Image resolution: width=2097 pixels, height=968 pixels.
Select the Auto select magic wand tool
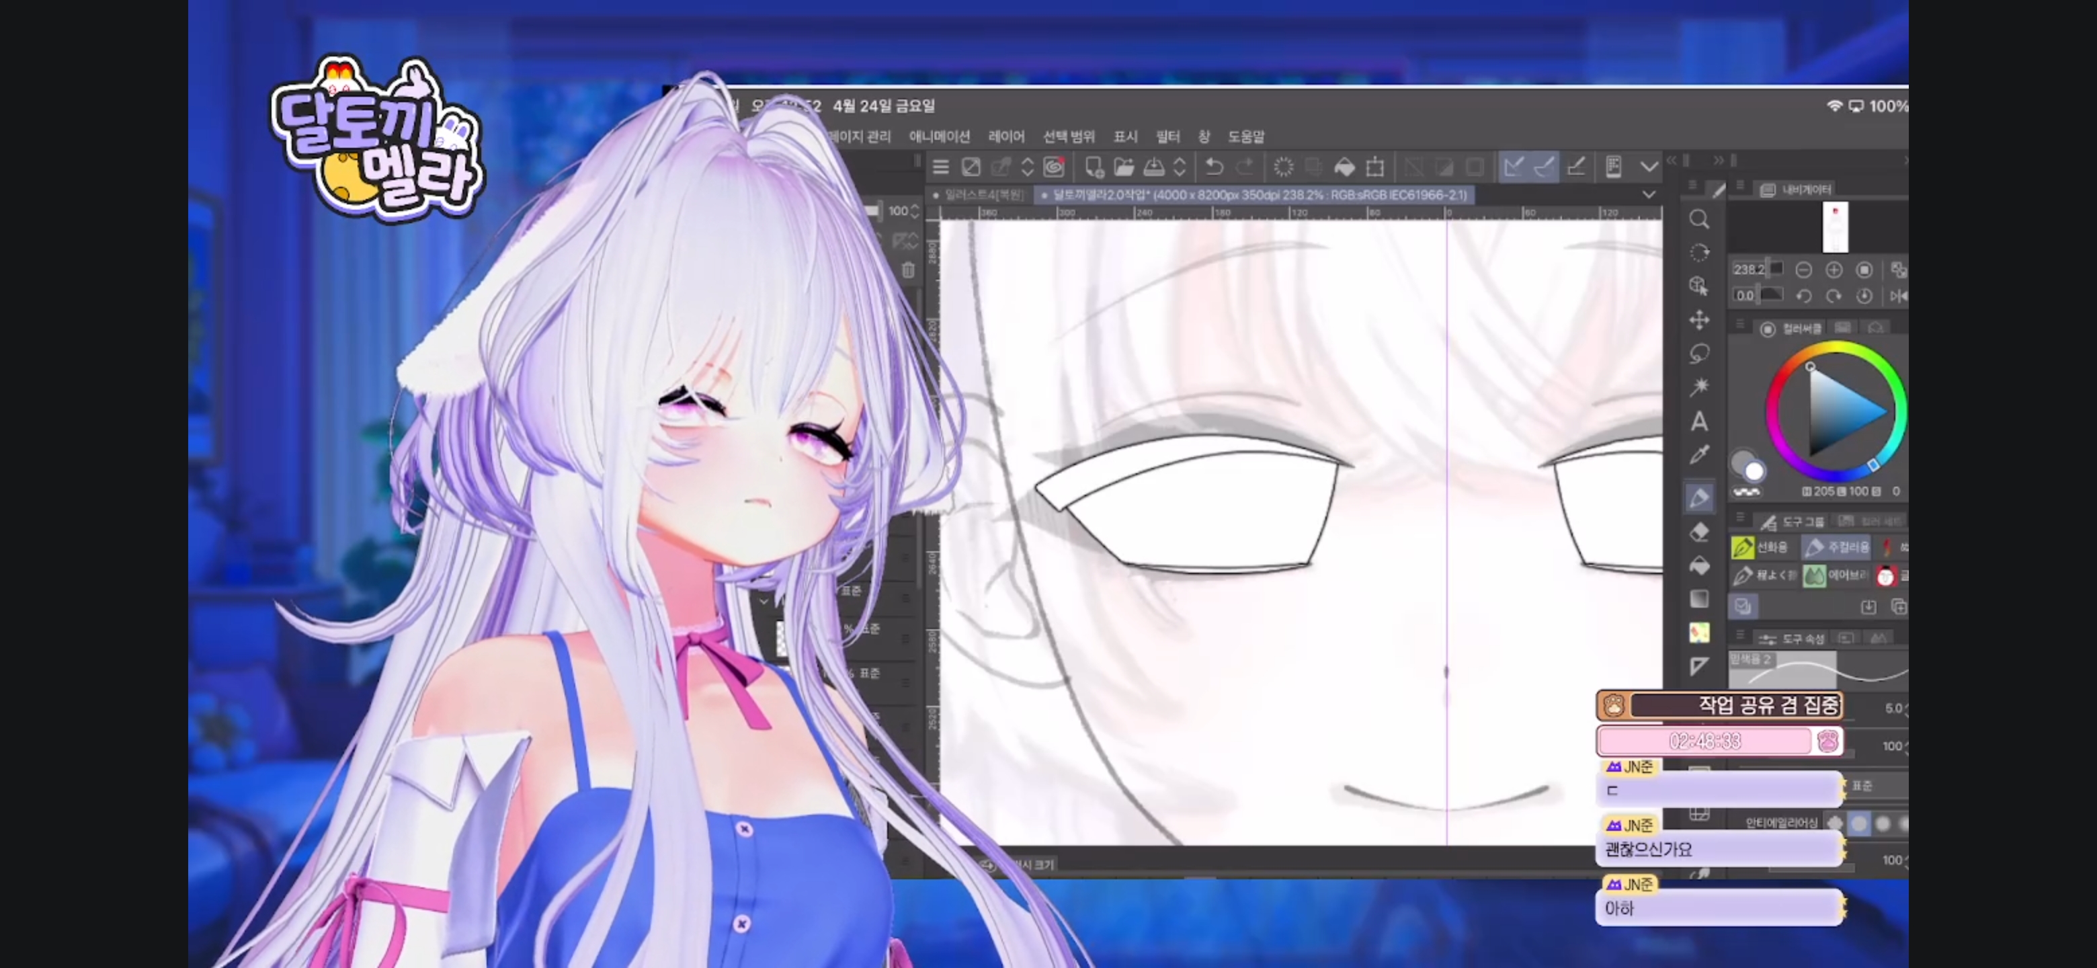coord(1699,387)
